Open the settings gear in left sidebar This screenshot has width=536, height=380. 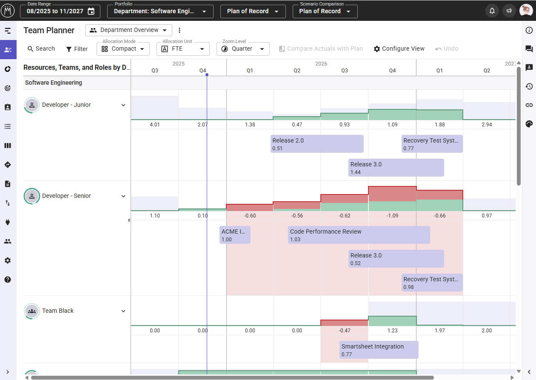coord(8,260)
